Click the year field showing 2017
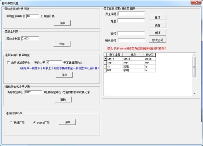 [x=33, y=92]
